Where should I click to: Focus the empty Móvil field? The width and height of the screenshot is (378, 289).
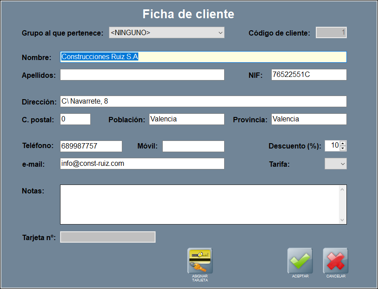coord(193,146)
